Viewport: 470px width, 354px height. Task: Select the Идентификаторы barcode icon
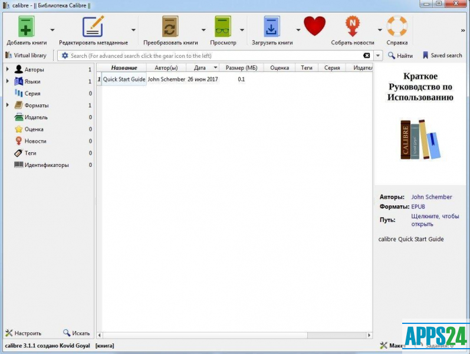[19, 165]
